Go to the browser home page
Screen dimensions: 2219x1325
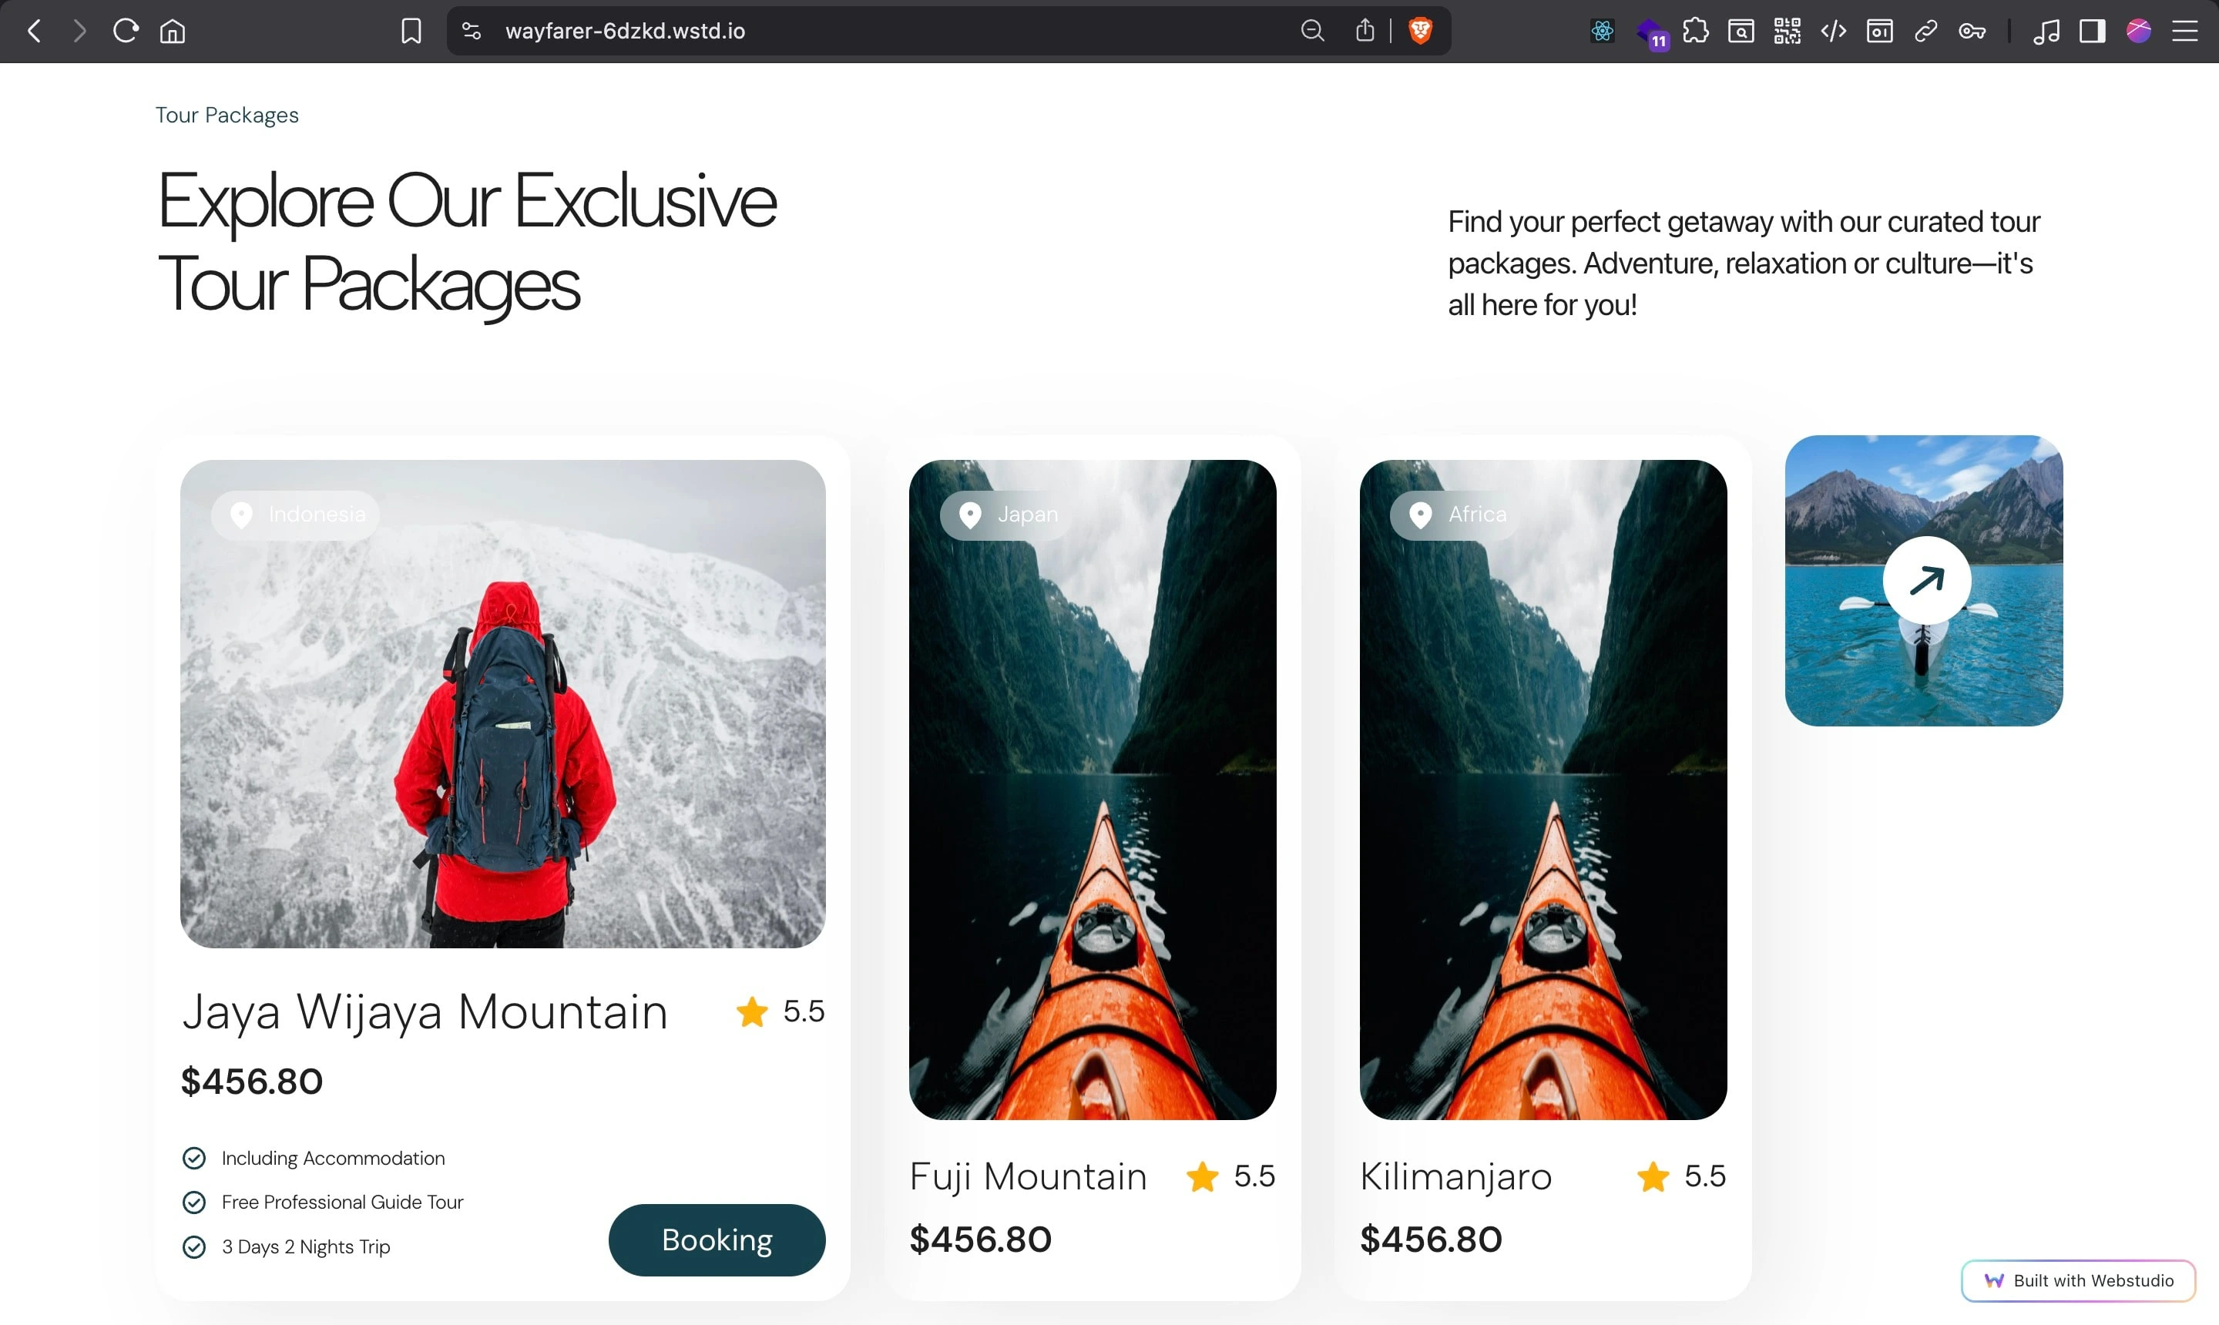pos(173,32)
